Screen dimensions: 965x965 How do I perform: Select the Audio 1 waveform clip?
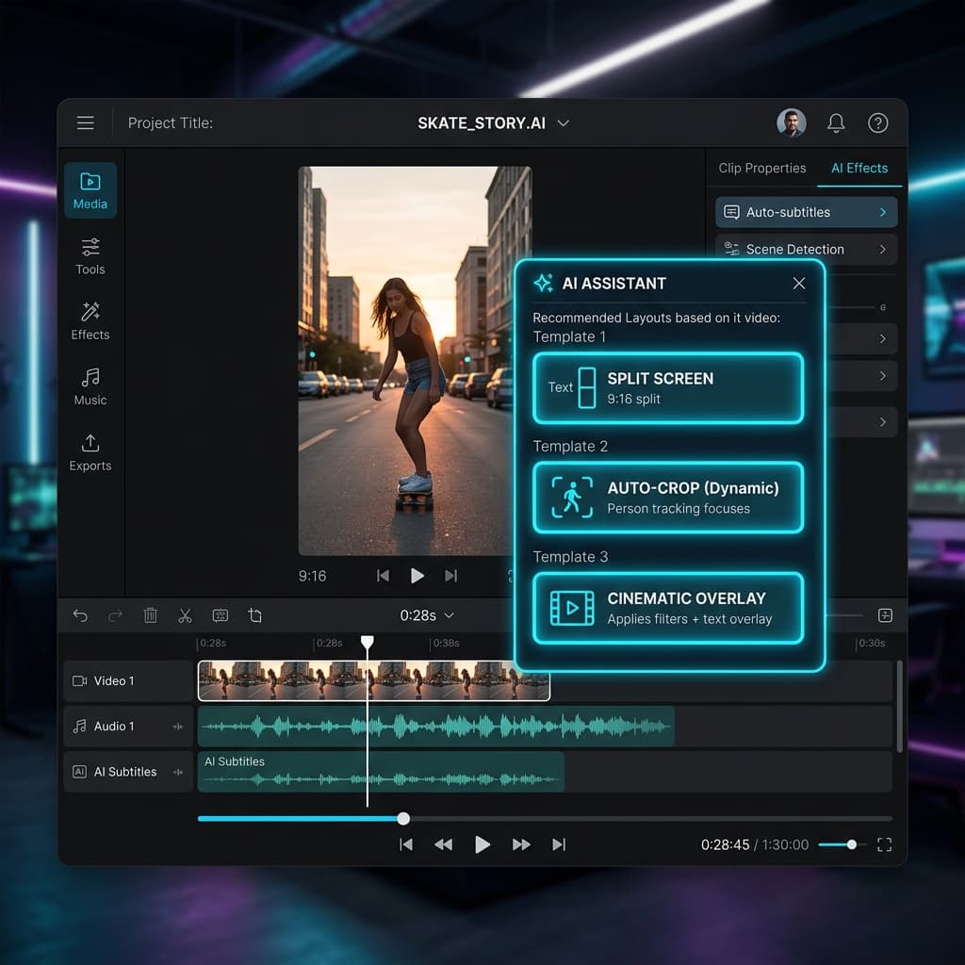point(435,727)
